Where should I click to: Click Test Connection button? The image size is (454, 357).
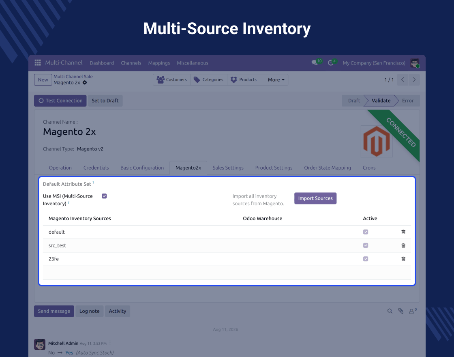coord(60,101)
